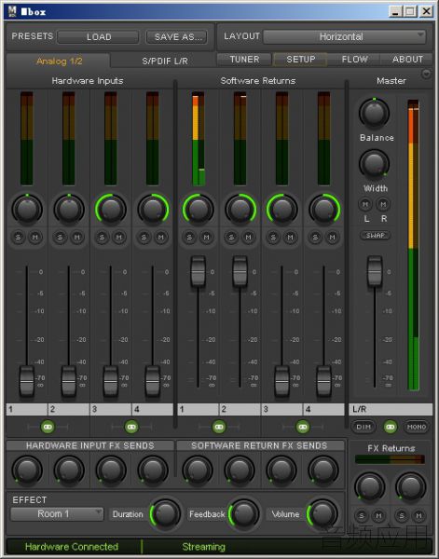Toggle stereo link for software returns 3-4
The height and width of the screenshot is (559, 439).
coord(303,427)
